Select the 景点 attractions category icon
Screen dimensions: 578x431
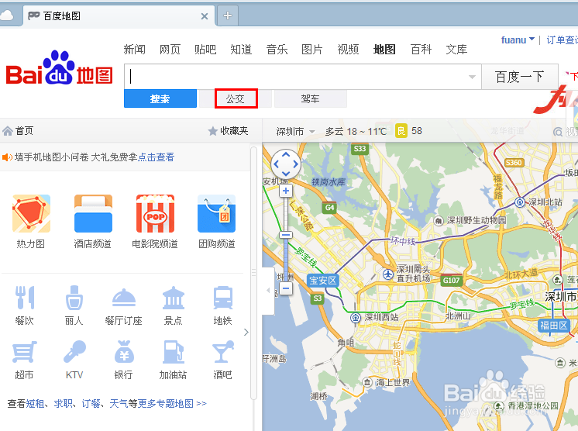[x=174, y=298]
